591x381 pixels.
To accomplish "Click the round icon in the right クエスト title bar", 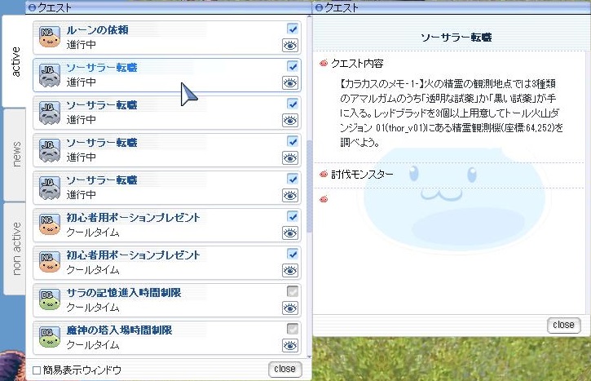I will (318, 7).
